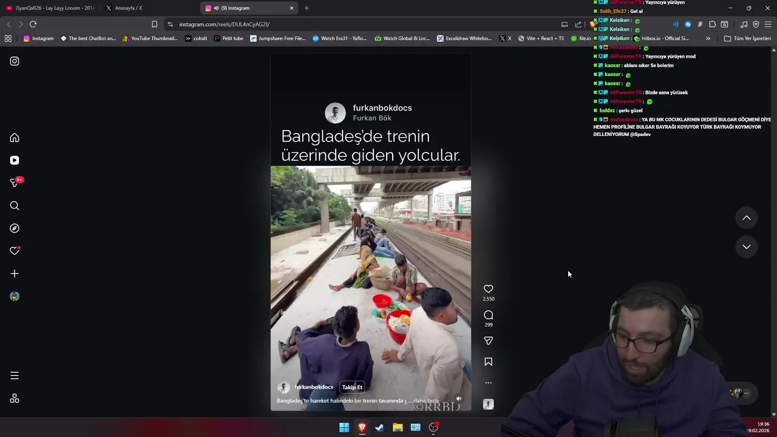The height and width of the screenshot is (437, 777).
Task: Go to the previous reel with the up chevron
Action: (x=747, y=218)
